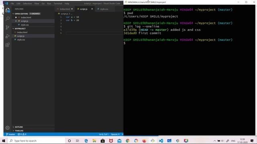Close the script.js editor tab
257x144 pixels.
[92, 9]
